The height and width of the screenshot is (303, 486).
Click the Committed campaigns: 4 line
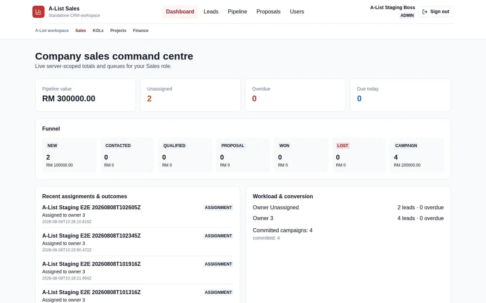click(283, 230)
